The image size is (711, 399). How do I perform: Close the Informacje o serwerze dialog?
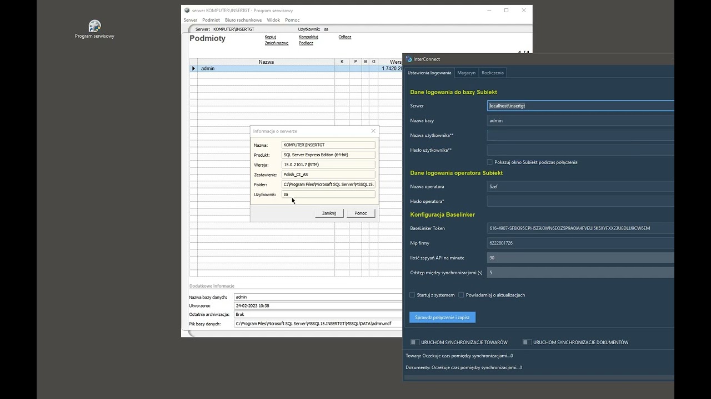tap(373, 131)
